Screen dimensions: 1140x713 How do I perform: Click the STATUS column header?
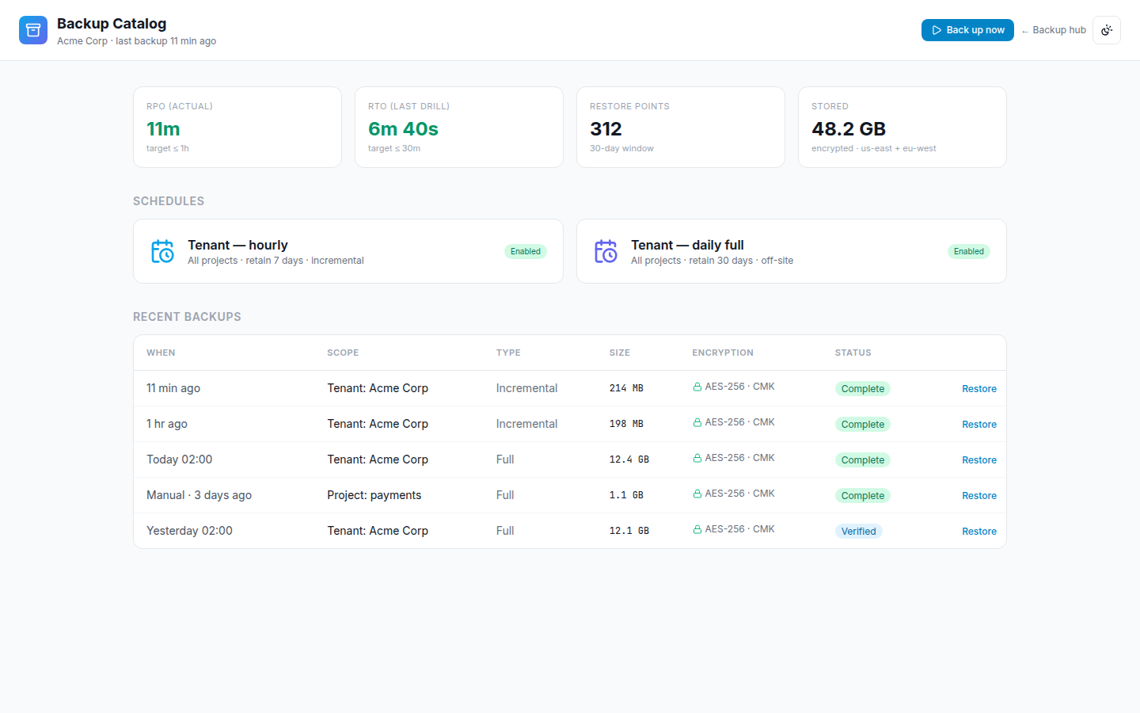(853, 353)
